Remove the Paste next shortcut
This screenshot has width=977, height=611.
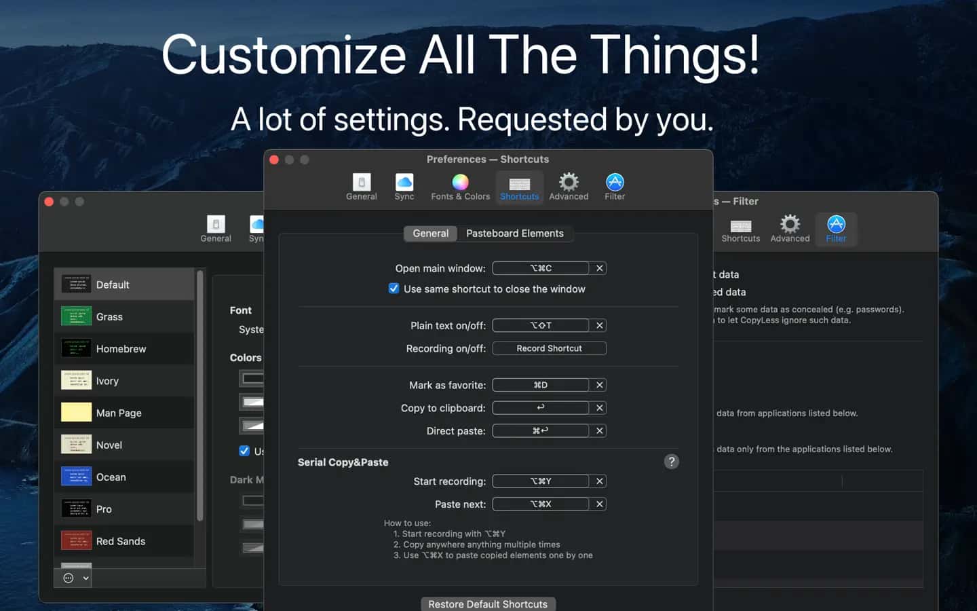(599, 504)
